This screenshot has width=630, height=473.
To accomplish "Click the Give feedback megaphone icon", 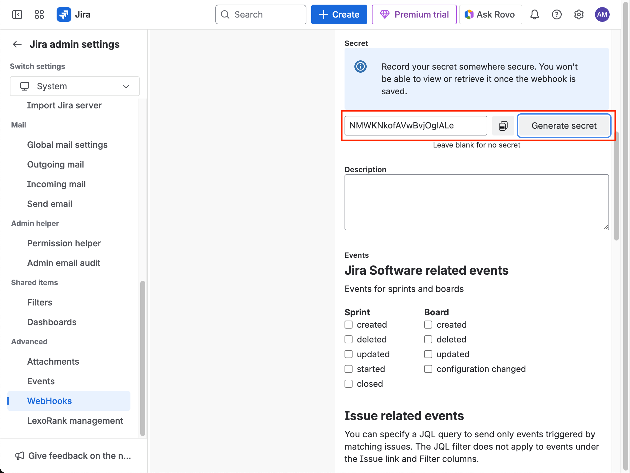I will [20, 456].
